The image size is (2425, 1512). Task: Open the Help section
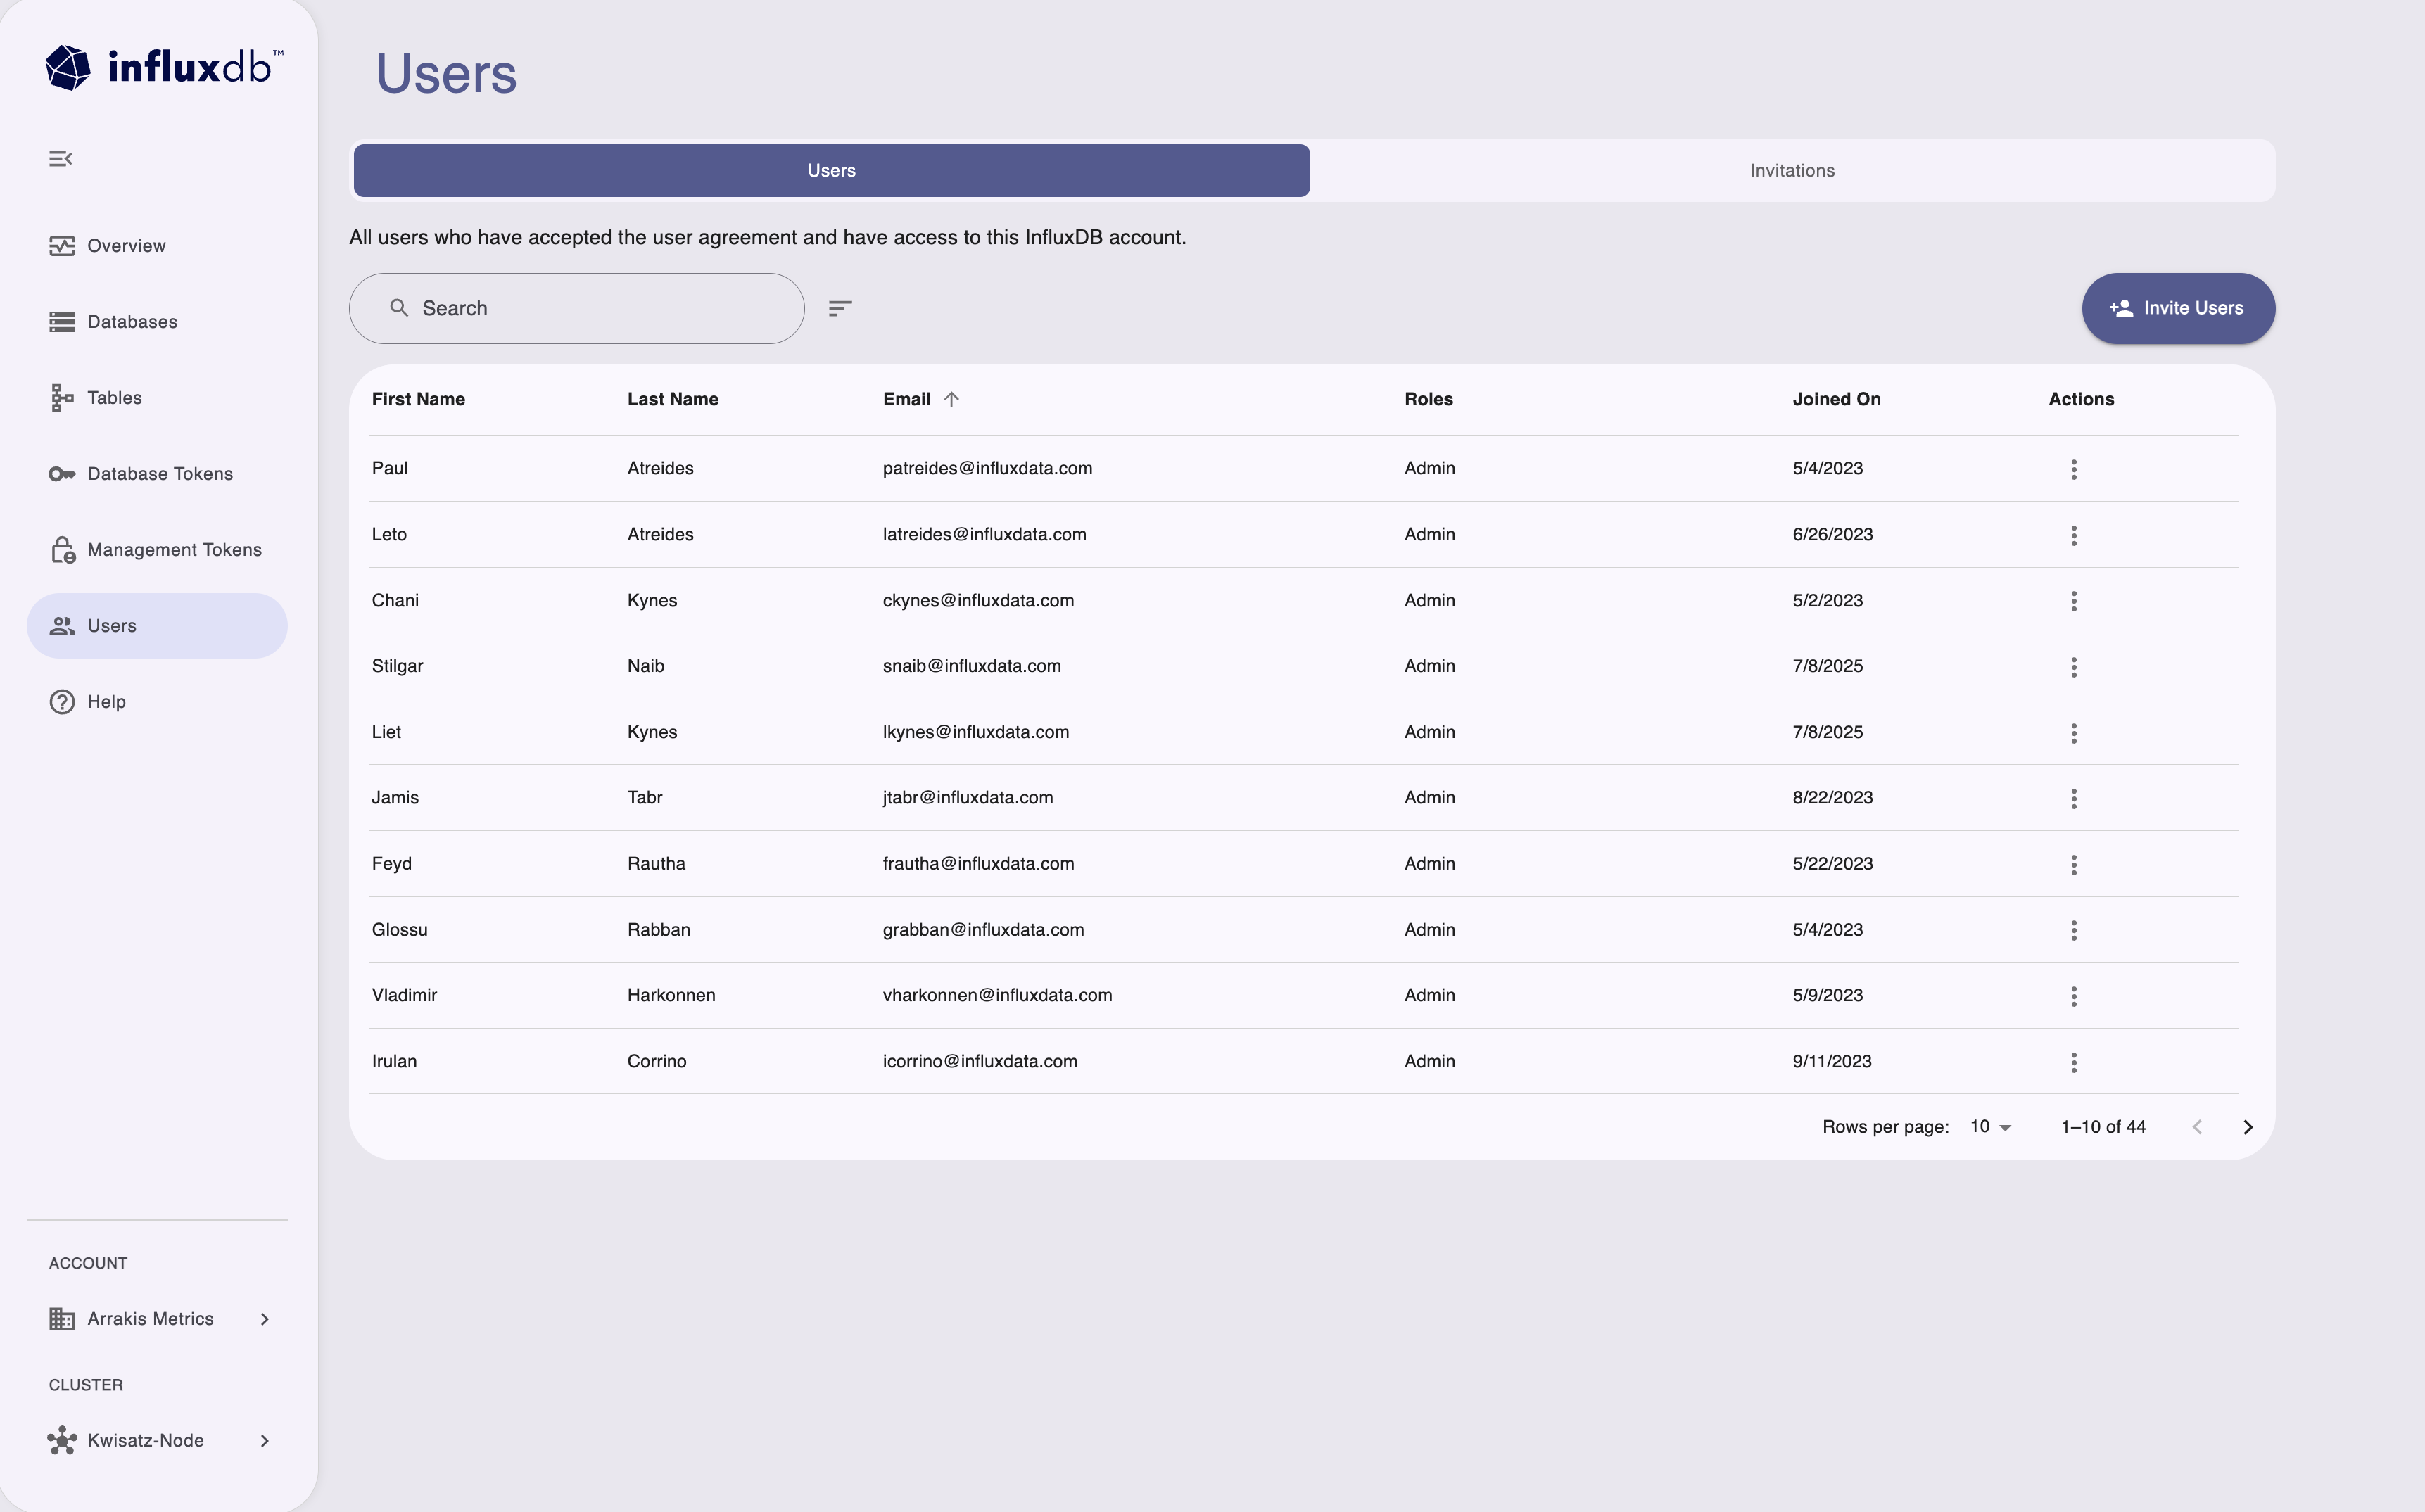108,701
